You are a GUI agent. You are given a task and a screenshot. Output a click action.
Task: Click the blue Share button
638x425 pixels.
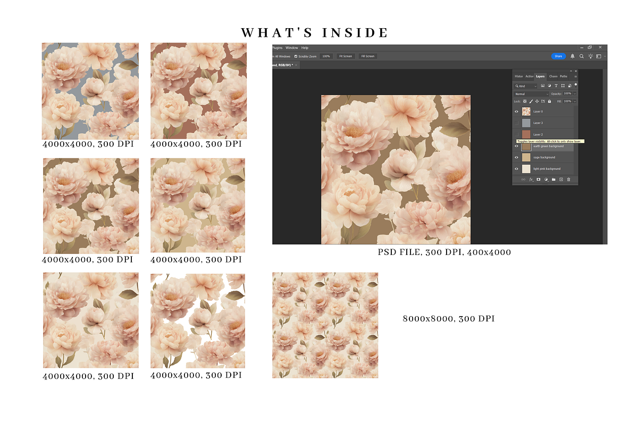[558, 56]
